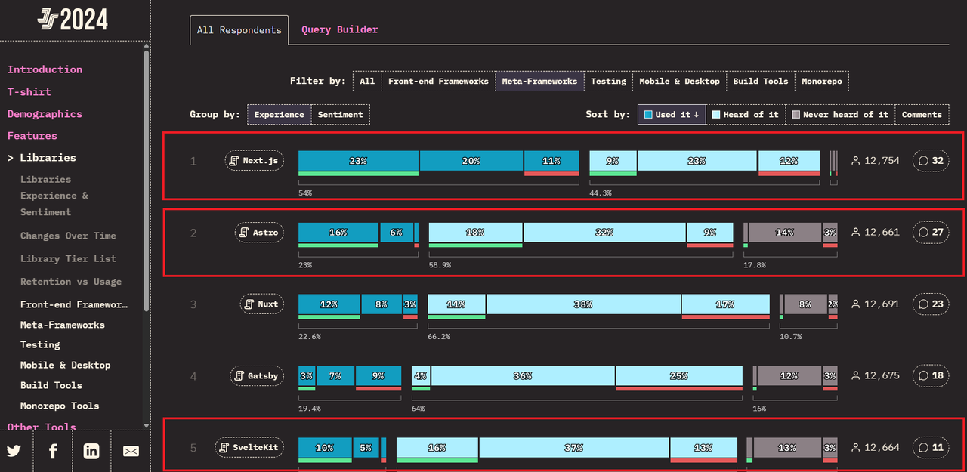Click Nuxt 38% heard-of-it bar segment
The image size is (967, 472).
(583, 304)
